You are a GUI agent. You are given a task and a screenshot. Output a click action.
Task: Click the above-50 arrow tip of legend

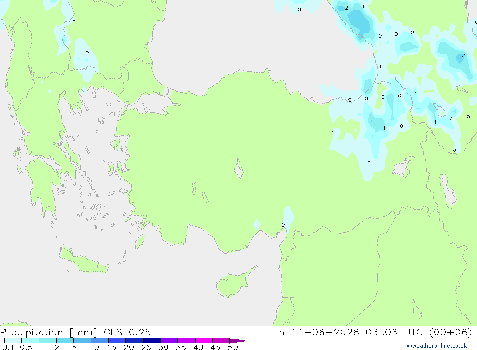238,340
